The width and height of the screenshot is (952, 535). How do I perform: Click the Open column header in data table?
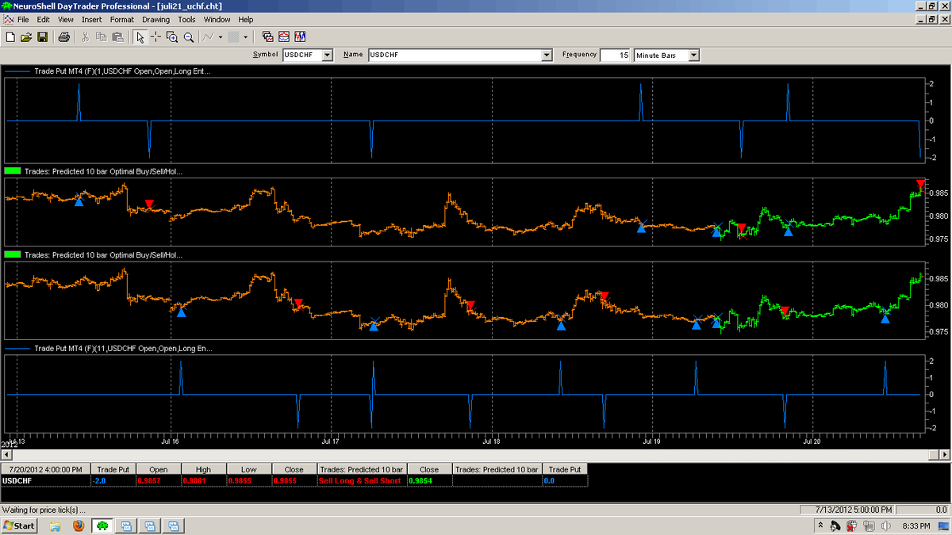(x=159, y=469)
